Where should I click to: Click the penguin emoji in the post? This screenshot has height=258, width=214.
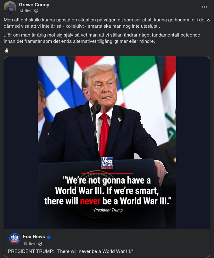point(7,50)
